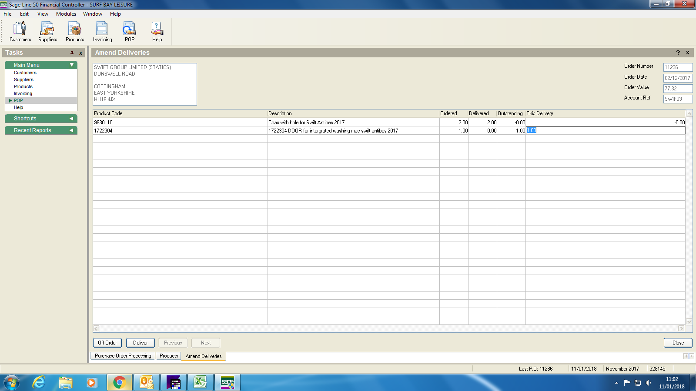
Task: Switch to the Purchase Order Processing tab
Action: tap(123, 356)
